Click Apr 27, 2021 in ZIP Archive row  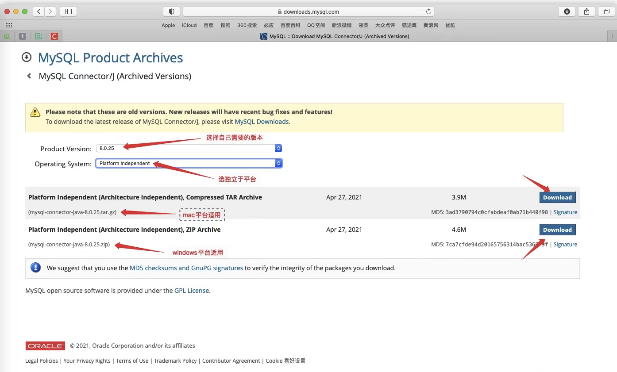point(344,230)
